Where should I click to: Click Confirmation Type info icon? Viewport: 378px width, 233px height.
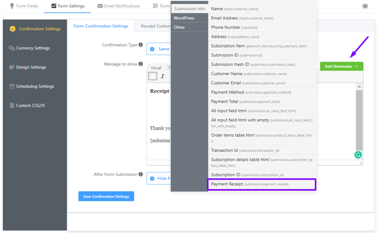(x=141, y=45)
